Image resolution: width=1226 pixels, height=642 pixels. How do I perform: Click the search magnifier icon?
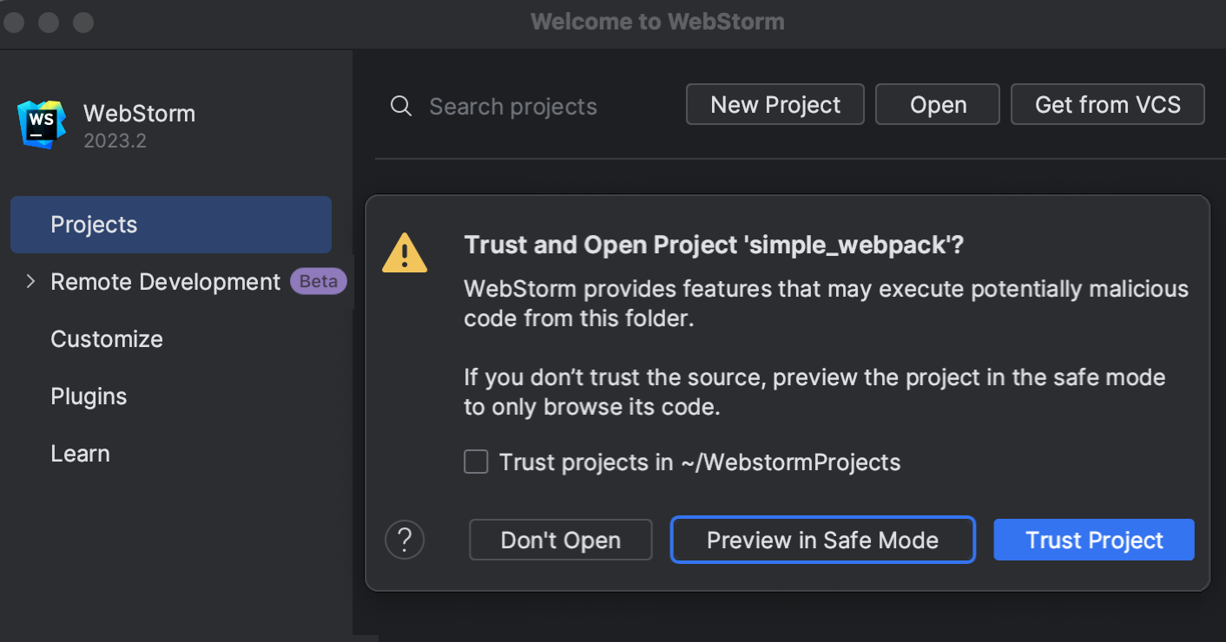click(400, 106)
